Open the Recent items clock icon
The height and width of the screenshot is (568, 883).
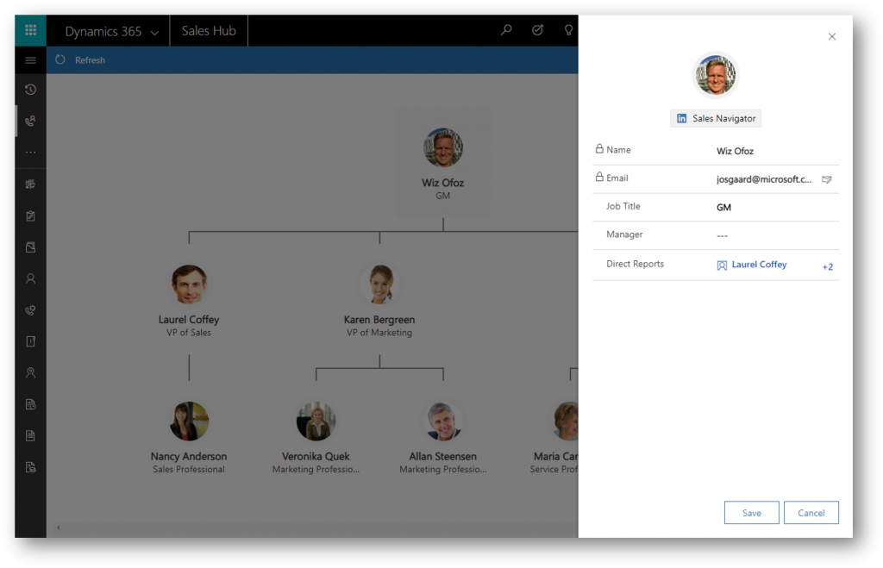tap(30, 90)
